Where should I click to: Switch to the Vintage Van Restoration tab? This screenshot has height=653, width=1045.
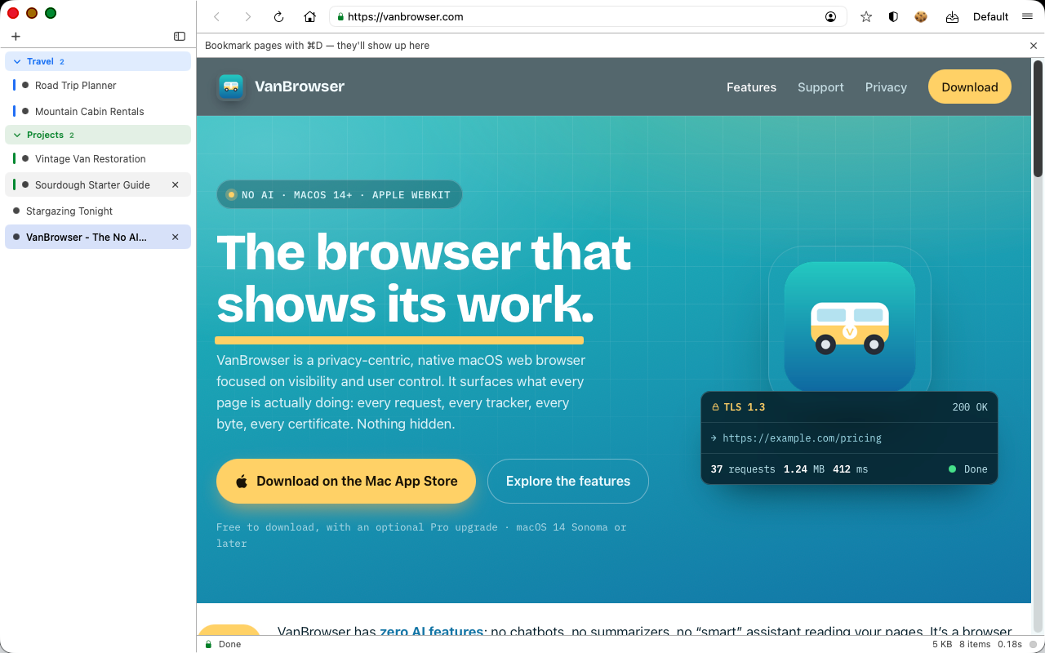point(98,158)
